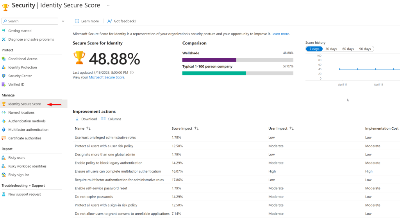The width and height of the screenshot is (400, 221).
Task: Select the 7 days score history option
Action: click(x=314, y=49)
